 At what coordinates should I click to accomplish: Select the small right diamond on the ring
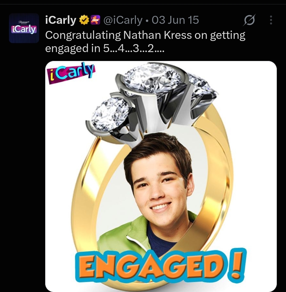202,85
